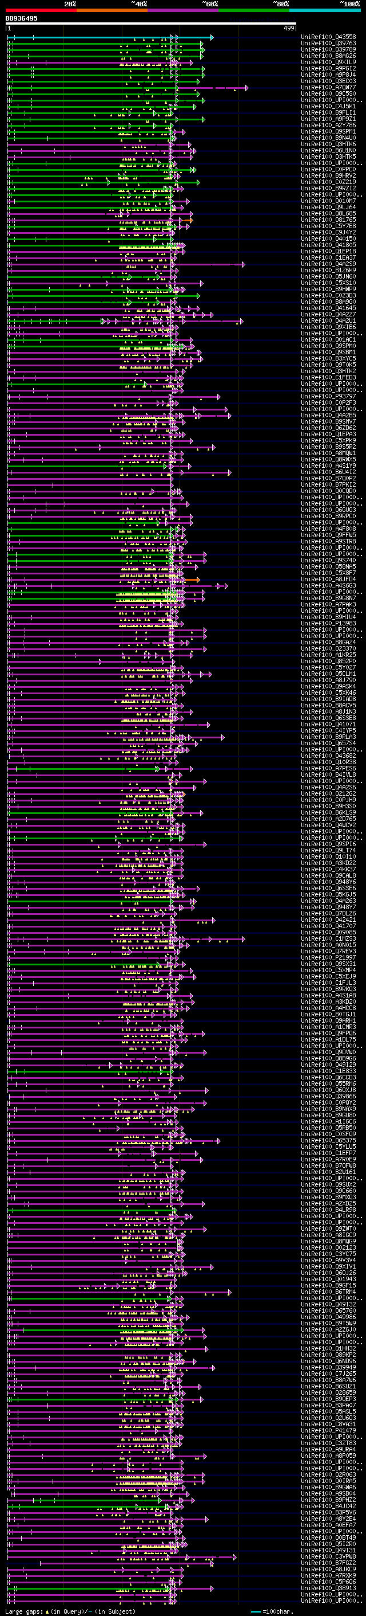The height and width of the screenshot is (1616, 366).
Task: Click the label UniRef100_O81765
Action: pyautogui.click(x=328, y=220)
